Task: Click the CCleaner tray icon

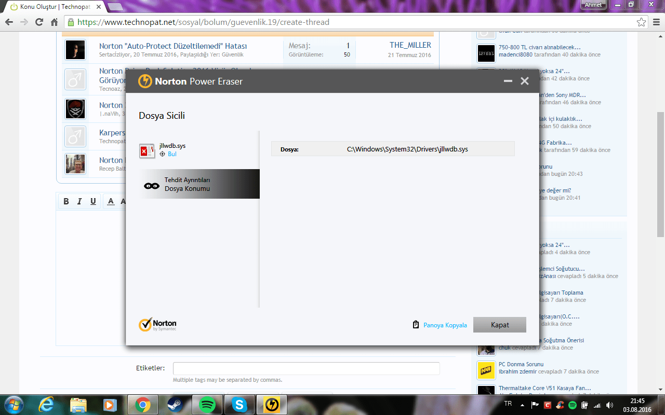Action: [560, 405]
